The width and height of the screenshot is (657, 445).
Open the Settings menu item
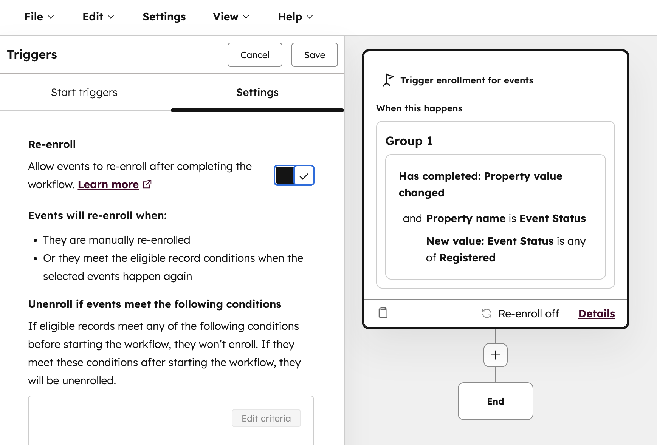click(x=164, y=17)
